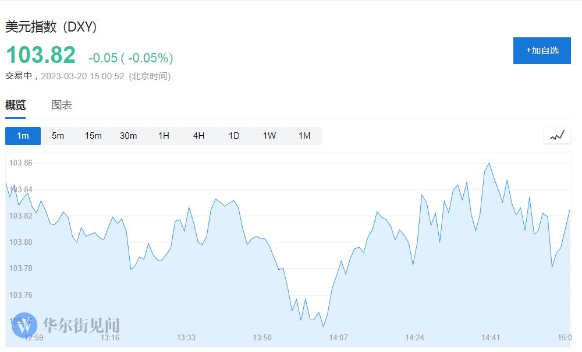
Task: Select the 1m interval
Action: [x=23, y=136]
